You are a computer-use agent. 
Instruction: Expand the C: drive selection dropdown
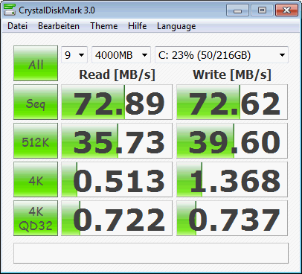pos(222,55)
